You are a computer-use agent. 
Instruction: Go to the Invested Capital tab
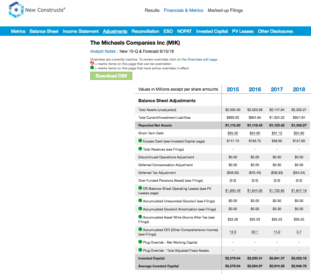pos(212,31)
